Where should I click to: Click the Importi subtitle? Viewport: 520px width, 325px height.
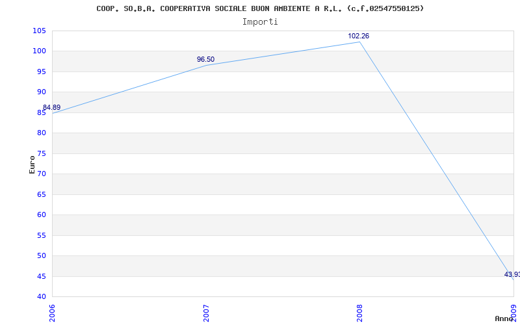click(260, 22)
